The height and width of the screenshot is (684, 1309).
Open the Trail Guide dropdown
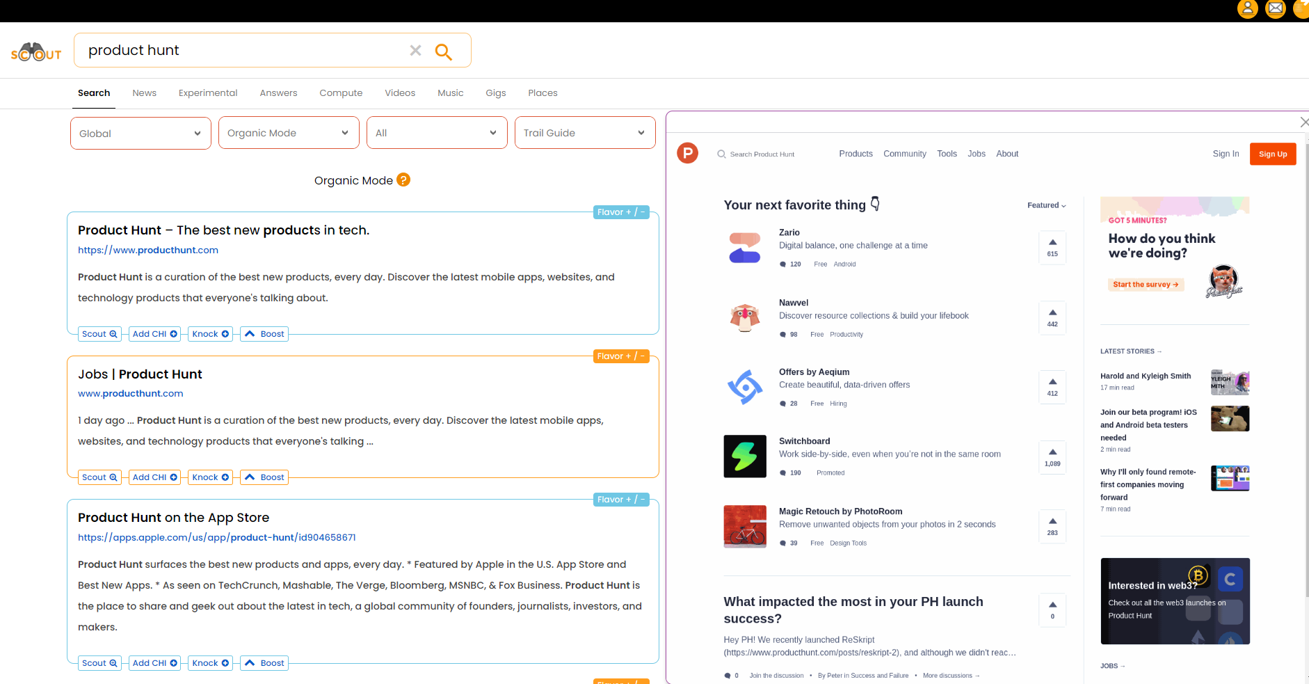tap(585, 133)
